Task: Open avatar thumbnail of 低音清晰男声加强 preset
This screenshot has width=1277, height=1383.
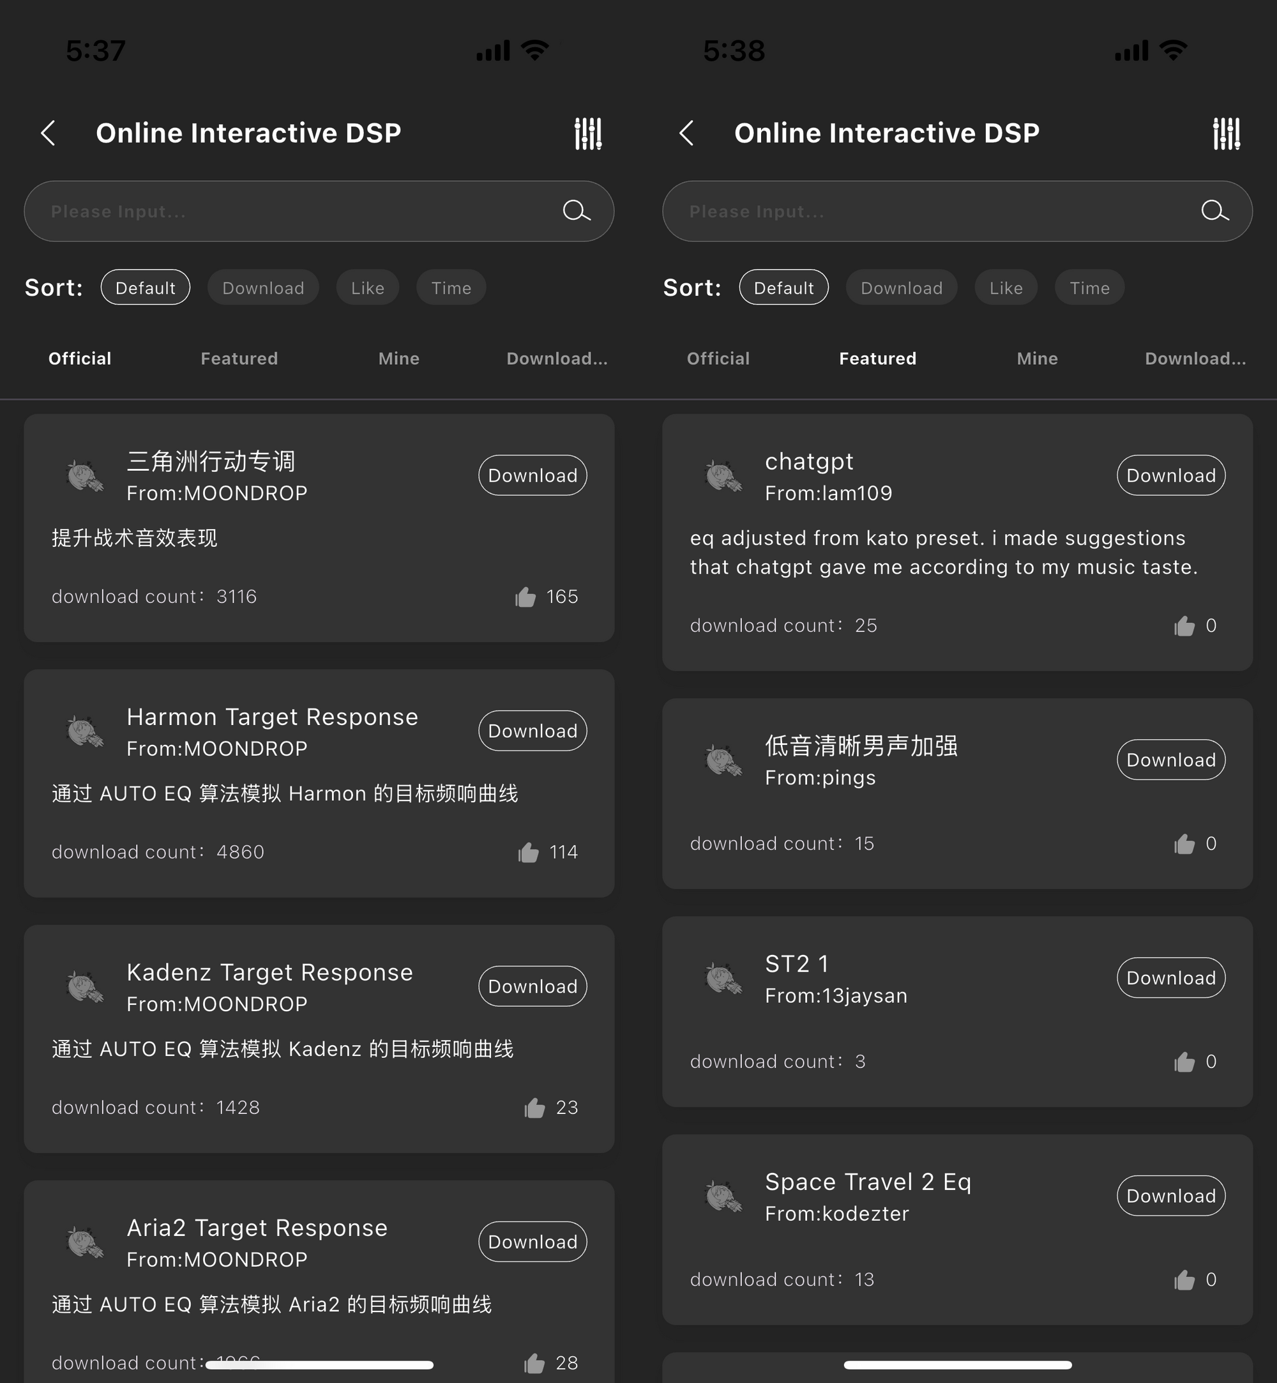Action: pos(723,760)
